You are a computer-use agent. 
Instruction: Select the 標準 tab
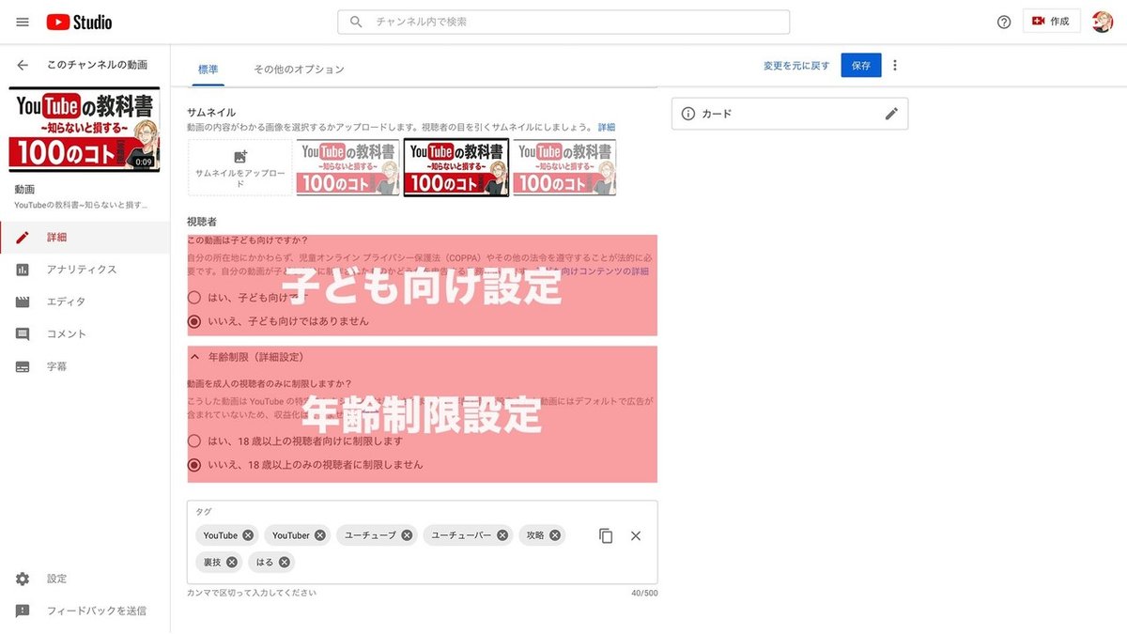pos(208,70)
